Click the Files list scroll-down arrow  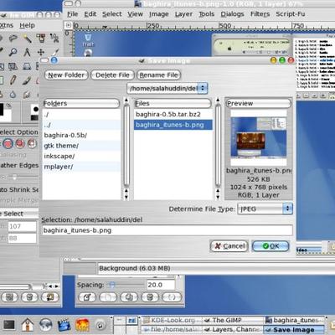(218, 197)
